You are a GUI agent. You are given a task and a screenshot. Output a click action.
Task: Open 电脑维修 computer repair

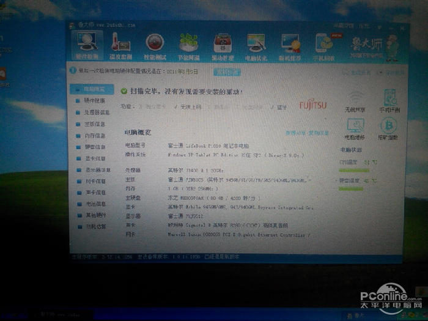coord(355,130)
